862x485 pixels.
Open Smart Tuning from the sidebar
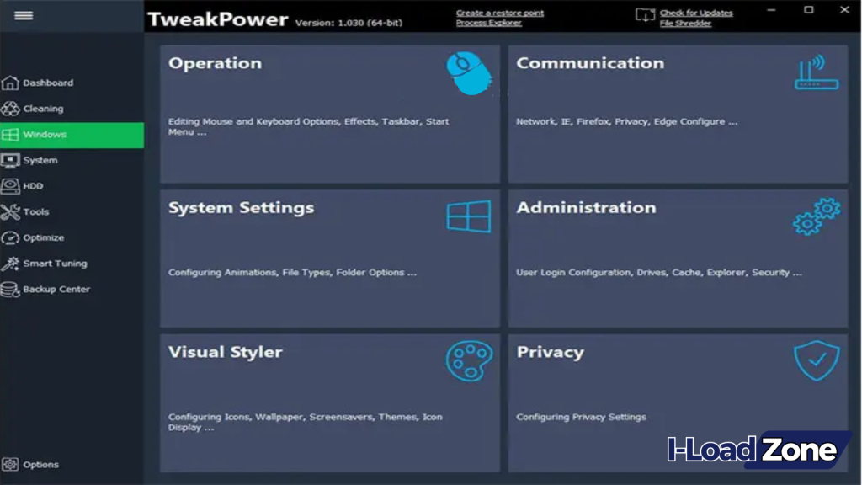click(12, 263)
